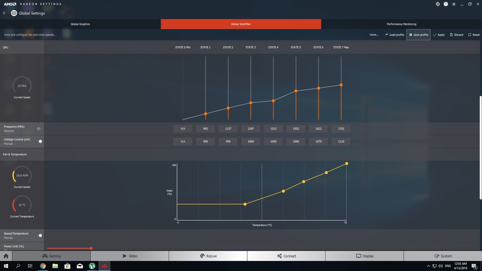Click Load profile
The height and width of the screenshot is (271, 482).
click(x=394, y=35)
